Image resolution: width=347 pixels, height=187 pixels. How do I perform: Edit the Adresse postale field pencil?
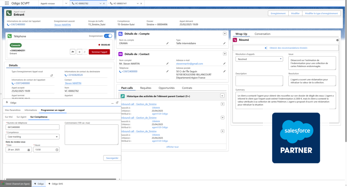(224, 71)
